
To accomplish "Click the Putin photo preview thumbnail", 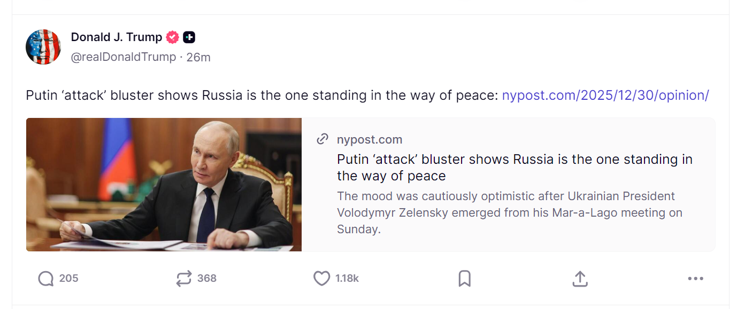I will [164, 185].
